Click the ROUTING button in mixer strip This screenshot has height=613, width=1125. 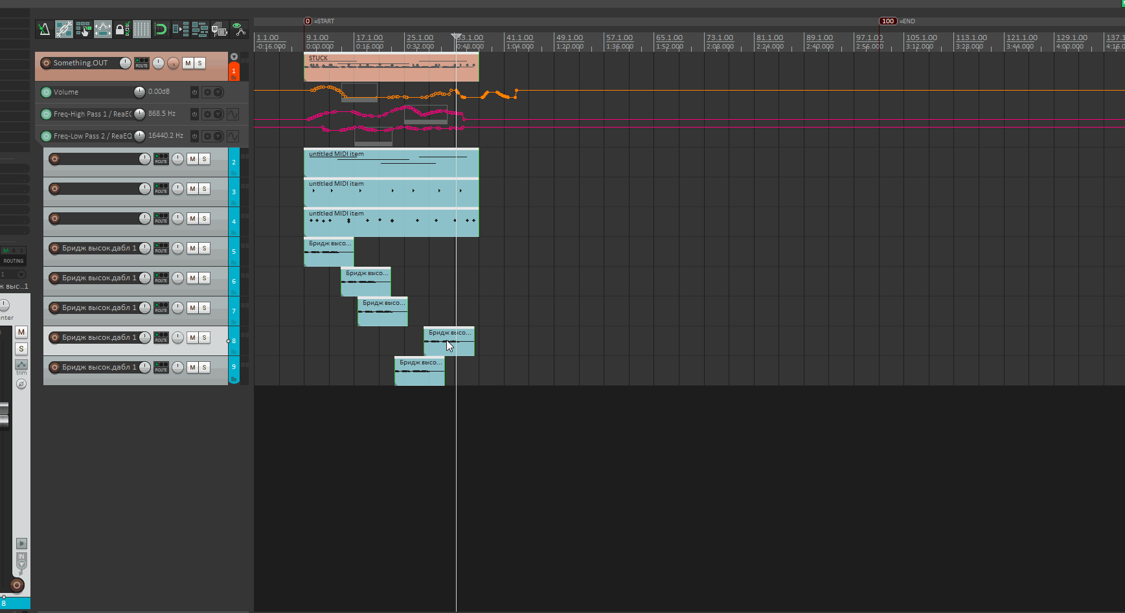pyautogui.click(x=13, y=261)
